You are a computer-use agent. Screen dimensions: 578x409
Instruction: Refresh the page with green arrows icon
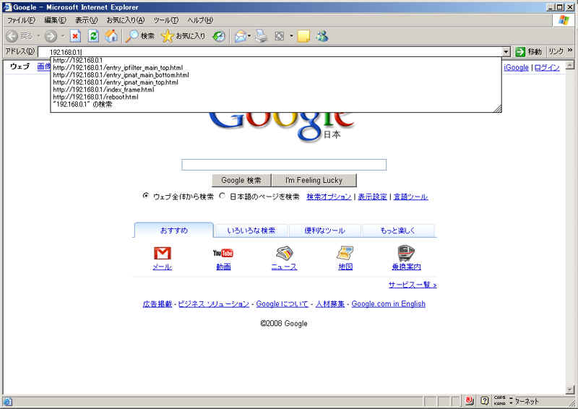(94, 36)
